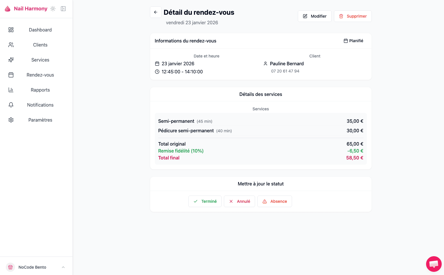The image size is (444, 275).
Task: Mark appointment as Terminé
Action: (x=205, y=201)
